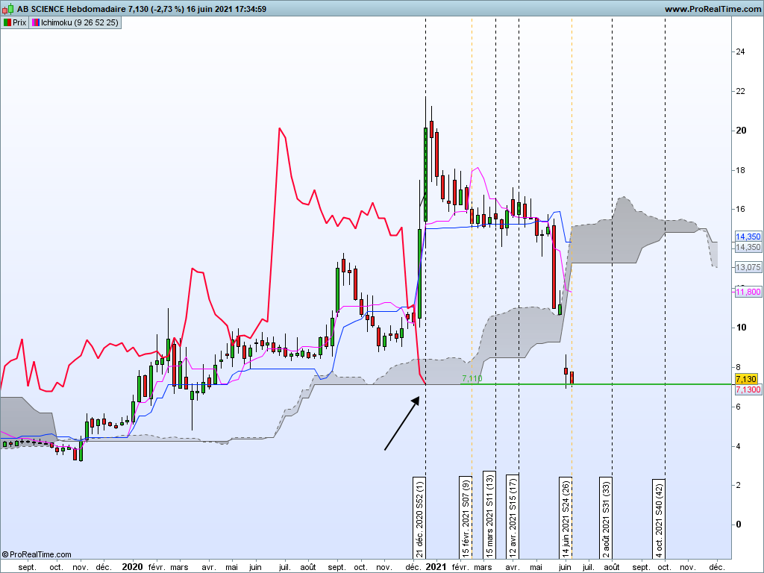Open the Ichimoku (9 26 52 25) indicator label
764x573 pixels.
click(x=75, y=22)
